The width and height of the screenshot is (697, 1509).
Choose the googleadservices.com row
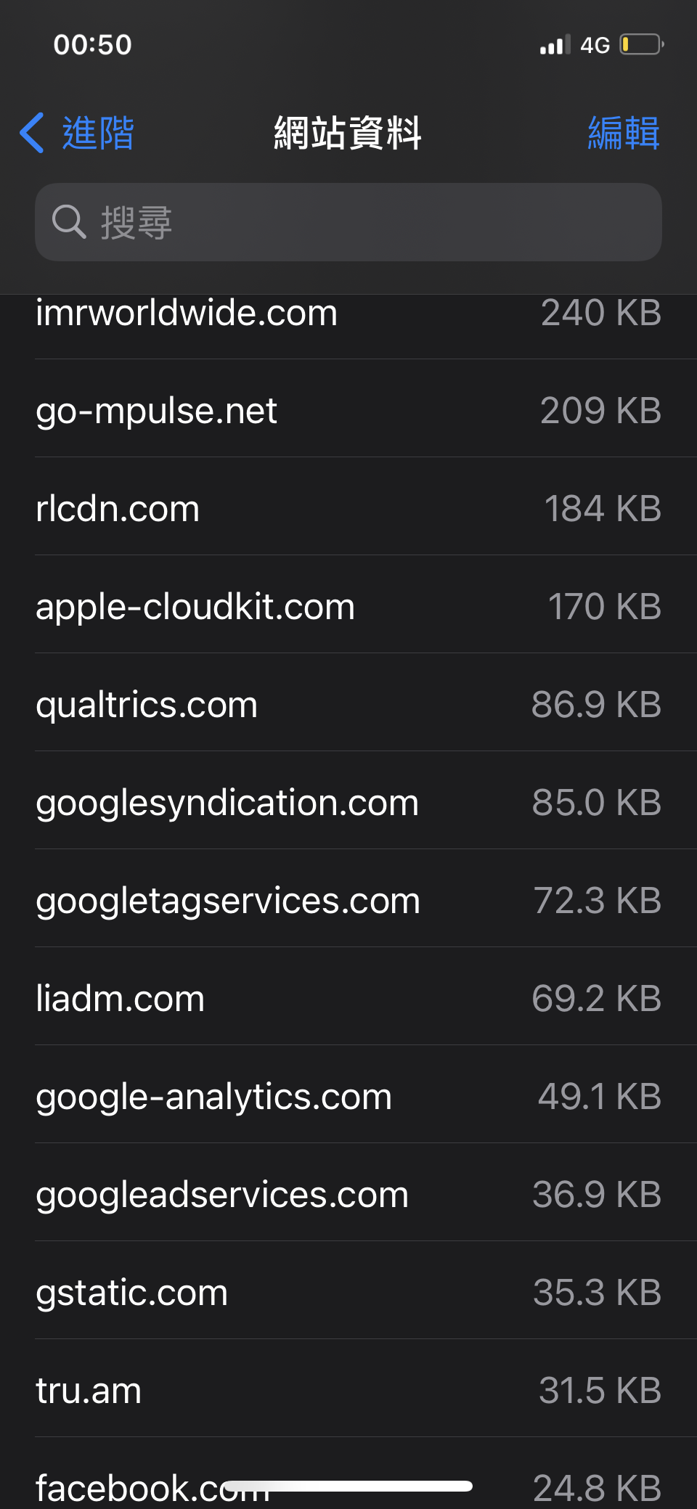(348, 1195)
